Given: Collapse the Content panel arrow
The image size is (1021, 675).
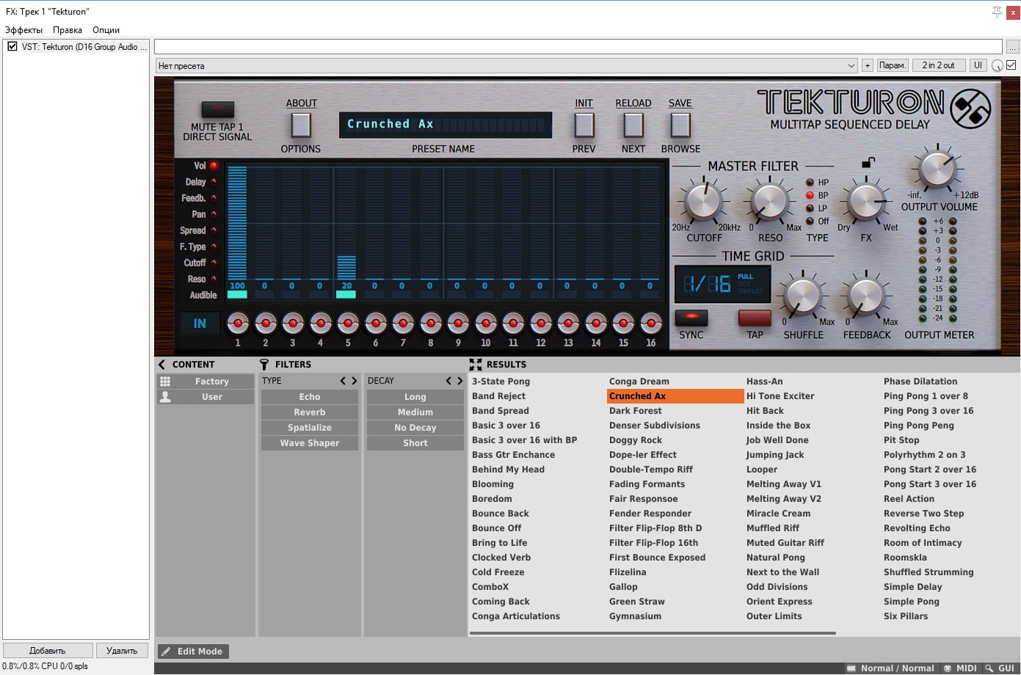Looking at the screenshot, I should pos(161,365).
